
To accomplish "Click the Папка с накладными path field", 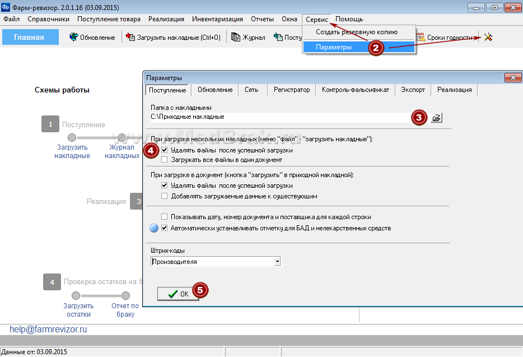I will 280,117.
